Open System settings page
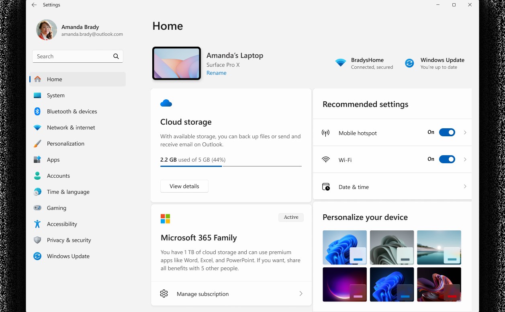505x312 pixels. click(x=78, y=95)
